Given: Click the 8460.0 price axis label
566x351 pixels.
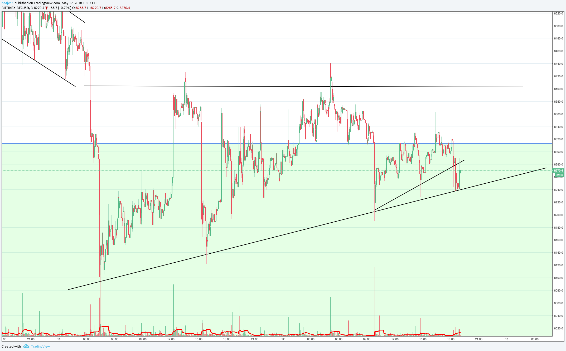Looking at the screenshot, I should (558, 51).
